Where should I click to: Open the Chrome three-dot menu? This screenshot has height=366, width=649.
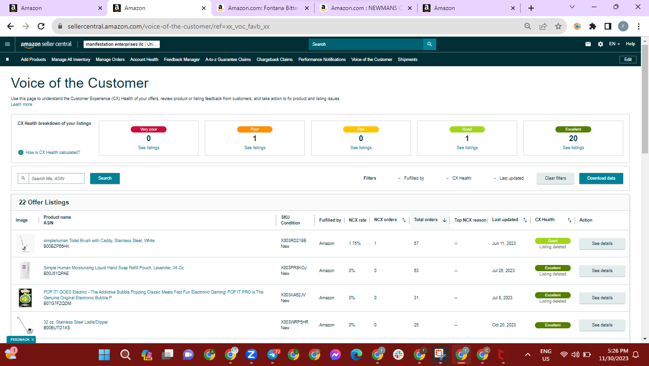tap(639, 26)
